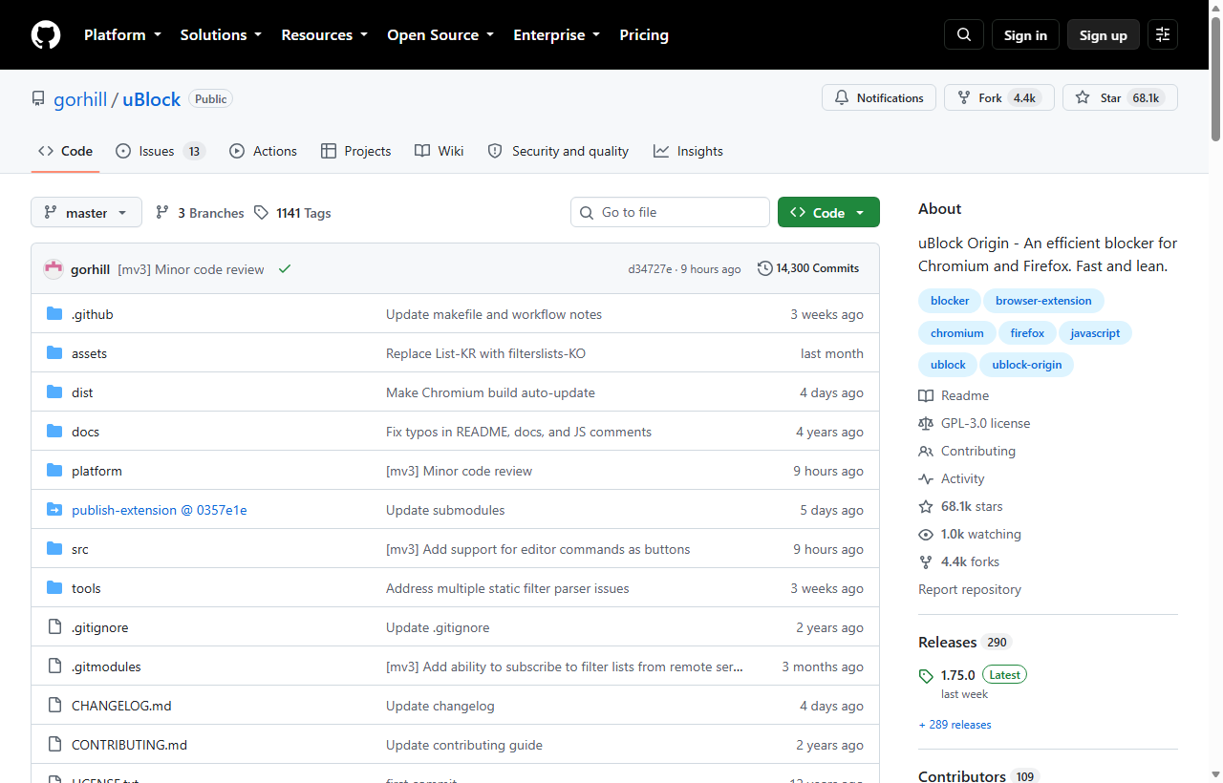Click the publish-extension submodule icon
This screenshot has height=783, width=1223.
click(54, 510)
